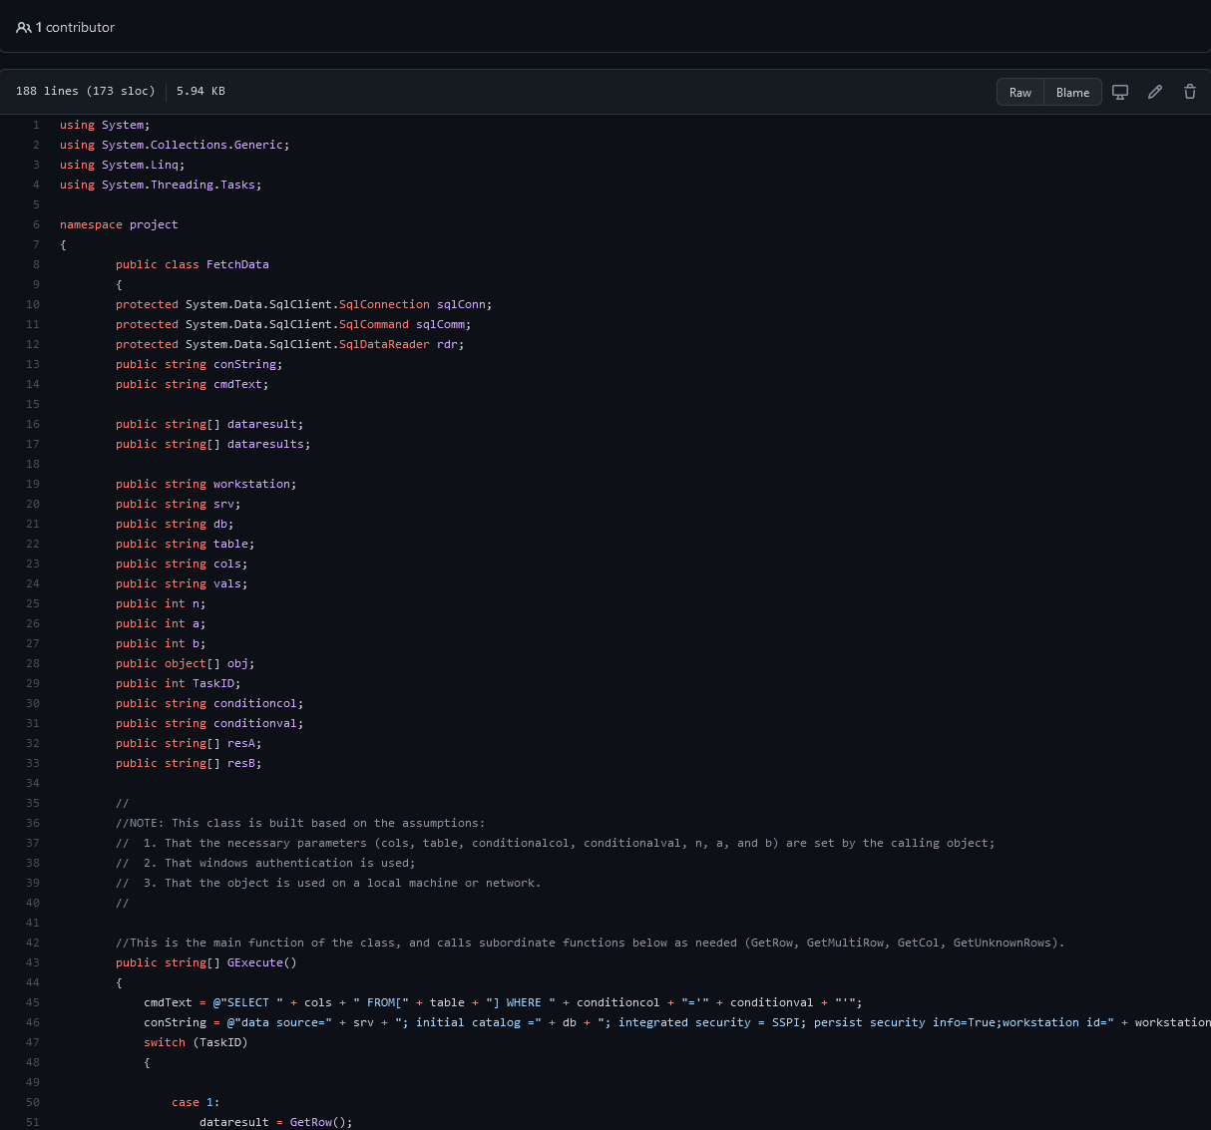Screen dimensions: 1211x1130
Task: Click 'public string srv;' line
Action: click(179, 504)
